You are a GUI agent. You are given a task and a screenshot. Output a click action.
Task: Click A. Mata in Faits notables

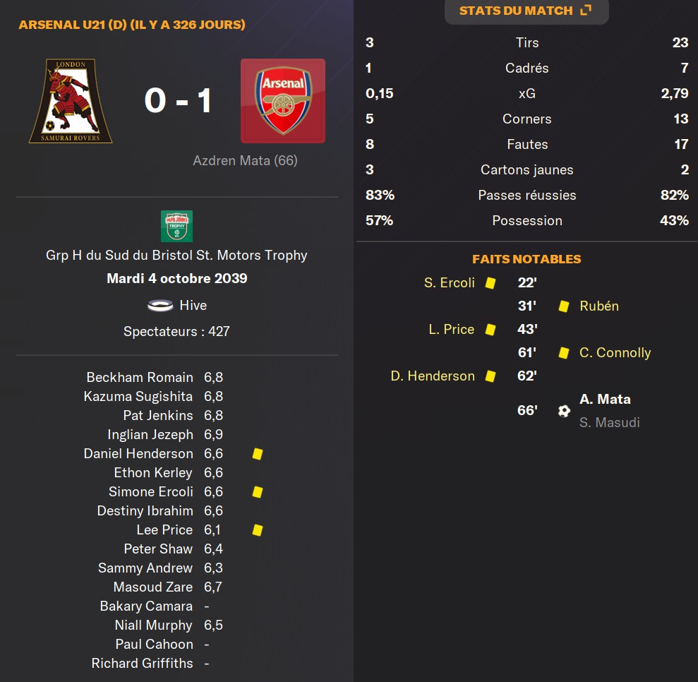point(605,400)
